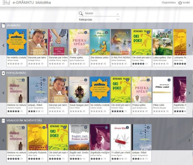Screen dimensions: 193x165
Task: Clear the search field with the X
Action: point(118,14)
